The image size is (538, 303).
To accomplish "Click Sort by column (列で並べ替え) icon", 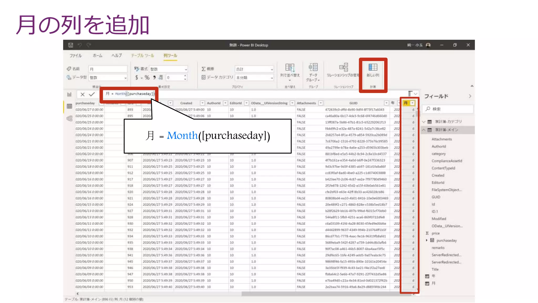I will point(290,68).
